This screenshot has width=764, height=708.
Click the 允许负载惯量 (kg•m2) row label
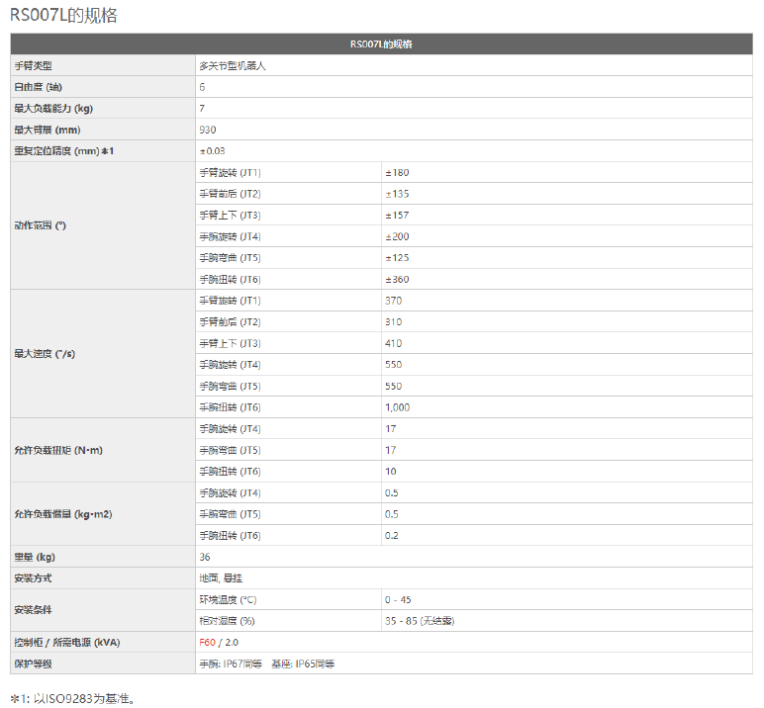(x=62, y=514)
